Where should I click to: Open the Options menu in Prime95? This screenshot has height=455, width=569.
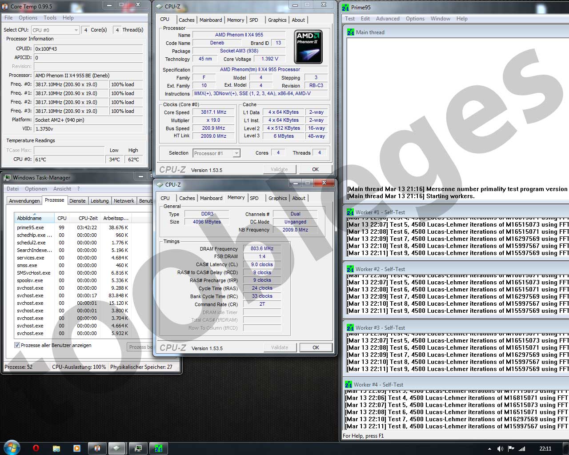(415, 19)
